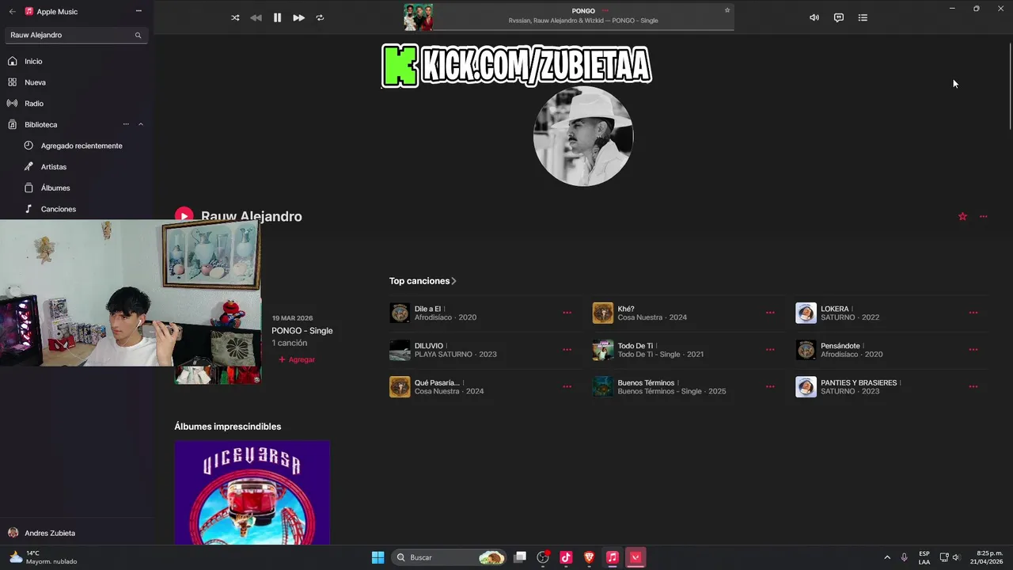Image resolution: width=1013 pixels, height=570 pixels.
Task: Open options for LOKERA
Action: tap(973, 313)
